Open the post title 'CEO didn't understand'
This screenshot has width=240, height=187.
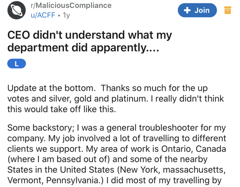[x=89, y=35]
